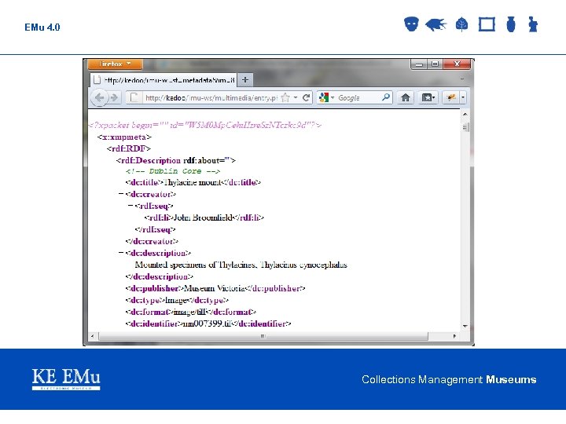The image size is (566, 424).
Task: Go back with the back arrow
Action: [x=99, y=97]
